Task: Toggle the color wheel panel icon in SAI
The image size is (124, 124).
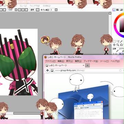Action: (x=114, y=10)
